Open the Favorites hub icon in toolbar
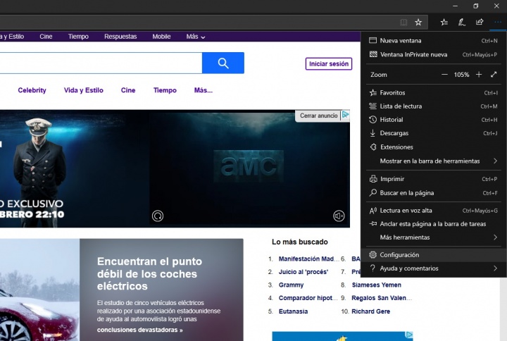The height and width of the screenshot is (341, 507). tap(444, 23)
